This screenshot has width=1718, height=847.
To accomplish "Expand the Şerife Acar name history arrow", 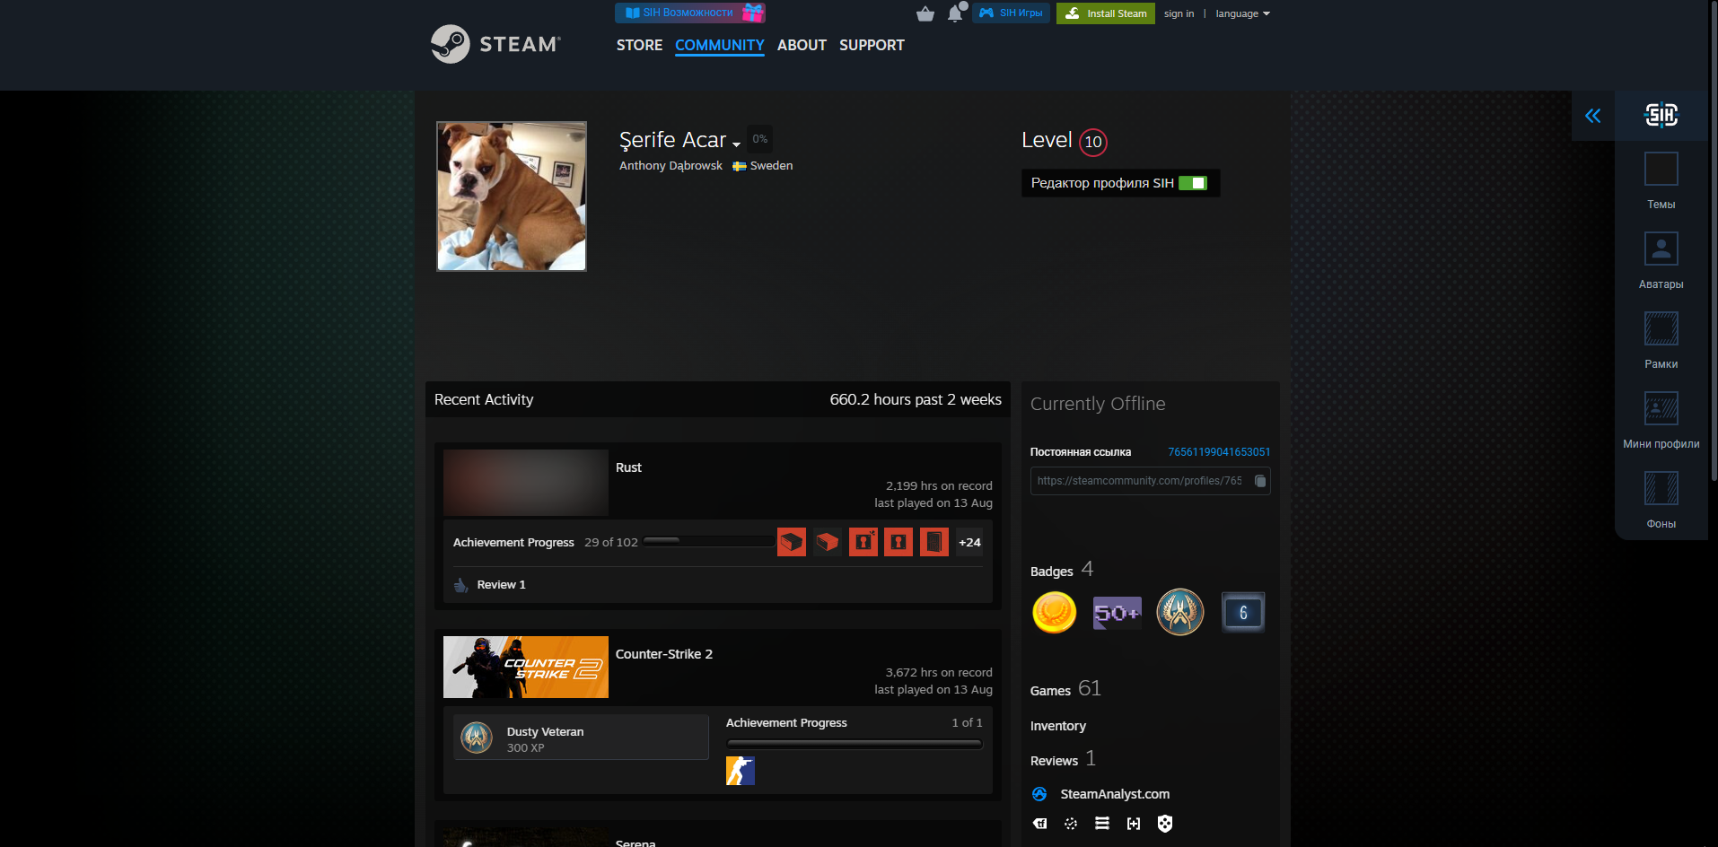I will 736,144.
